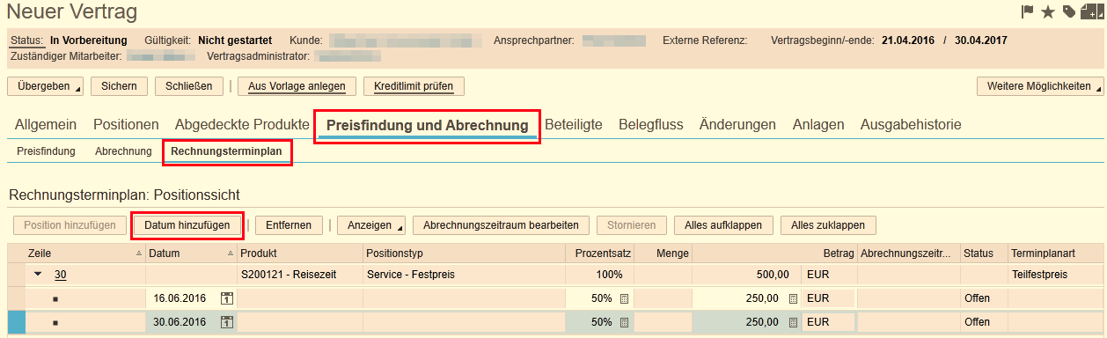
Task: Click the Betrag column header
Action: [x=775, y=253]
